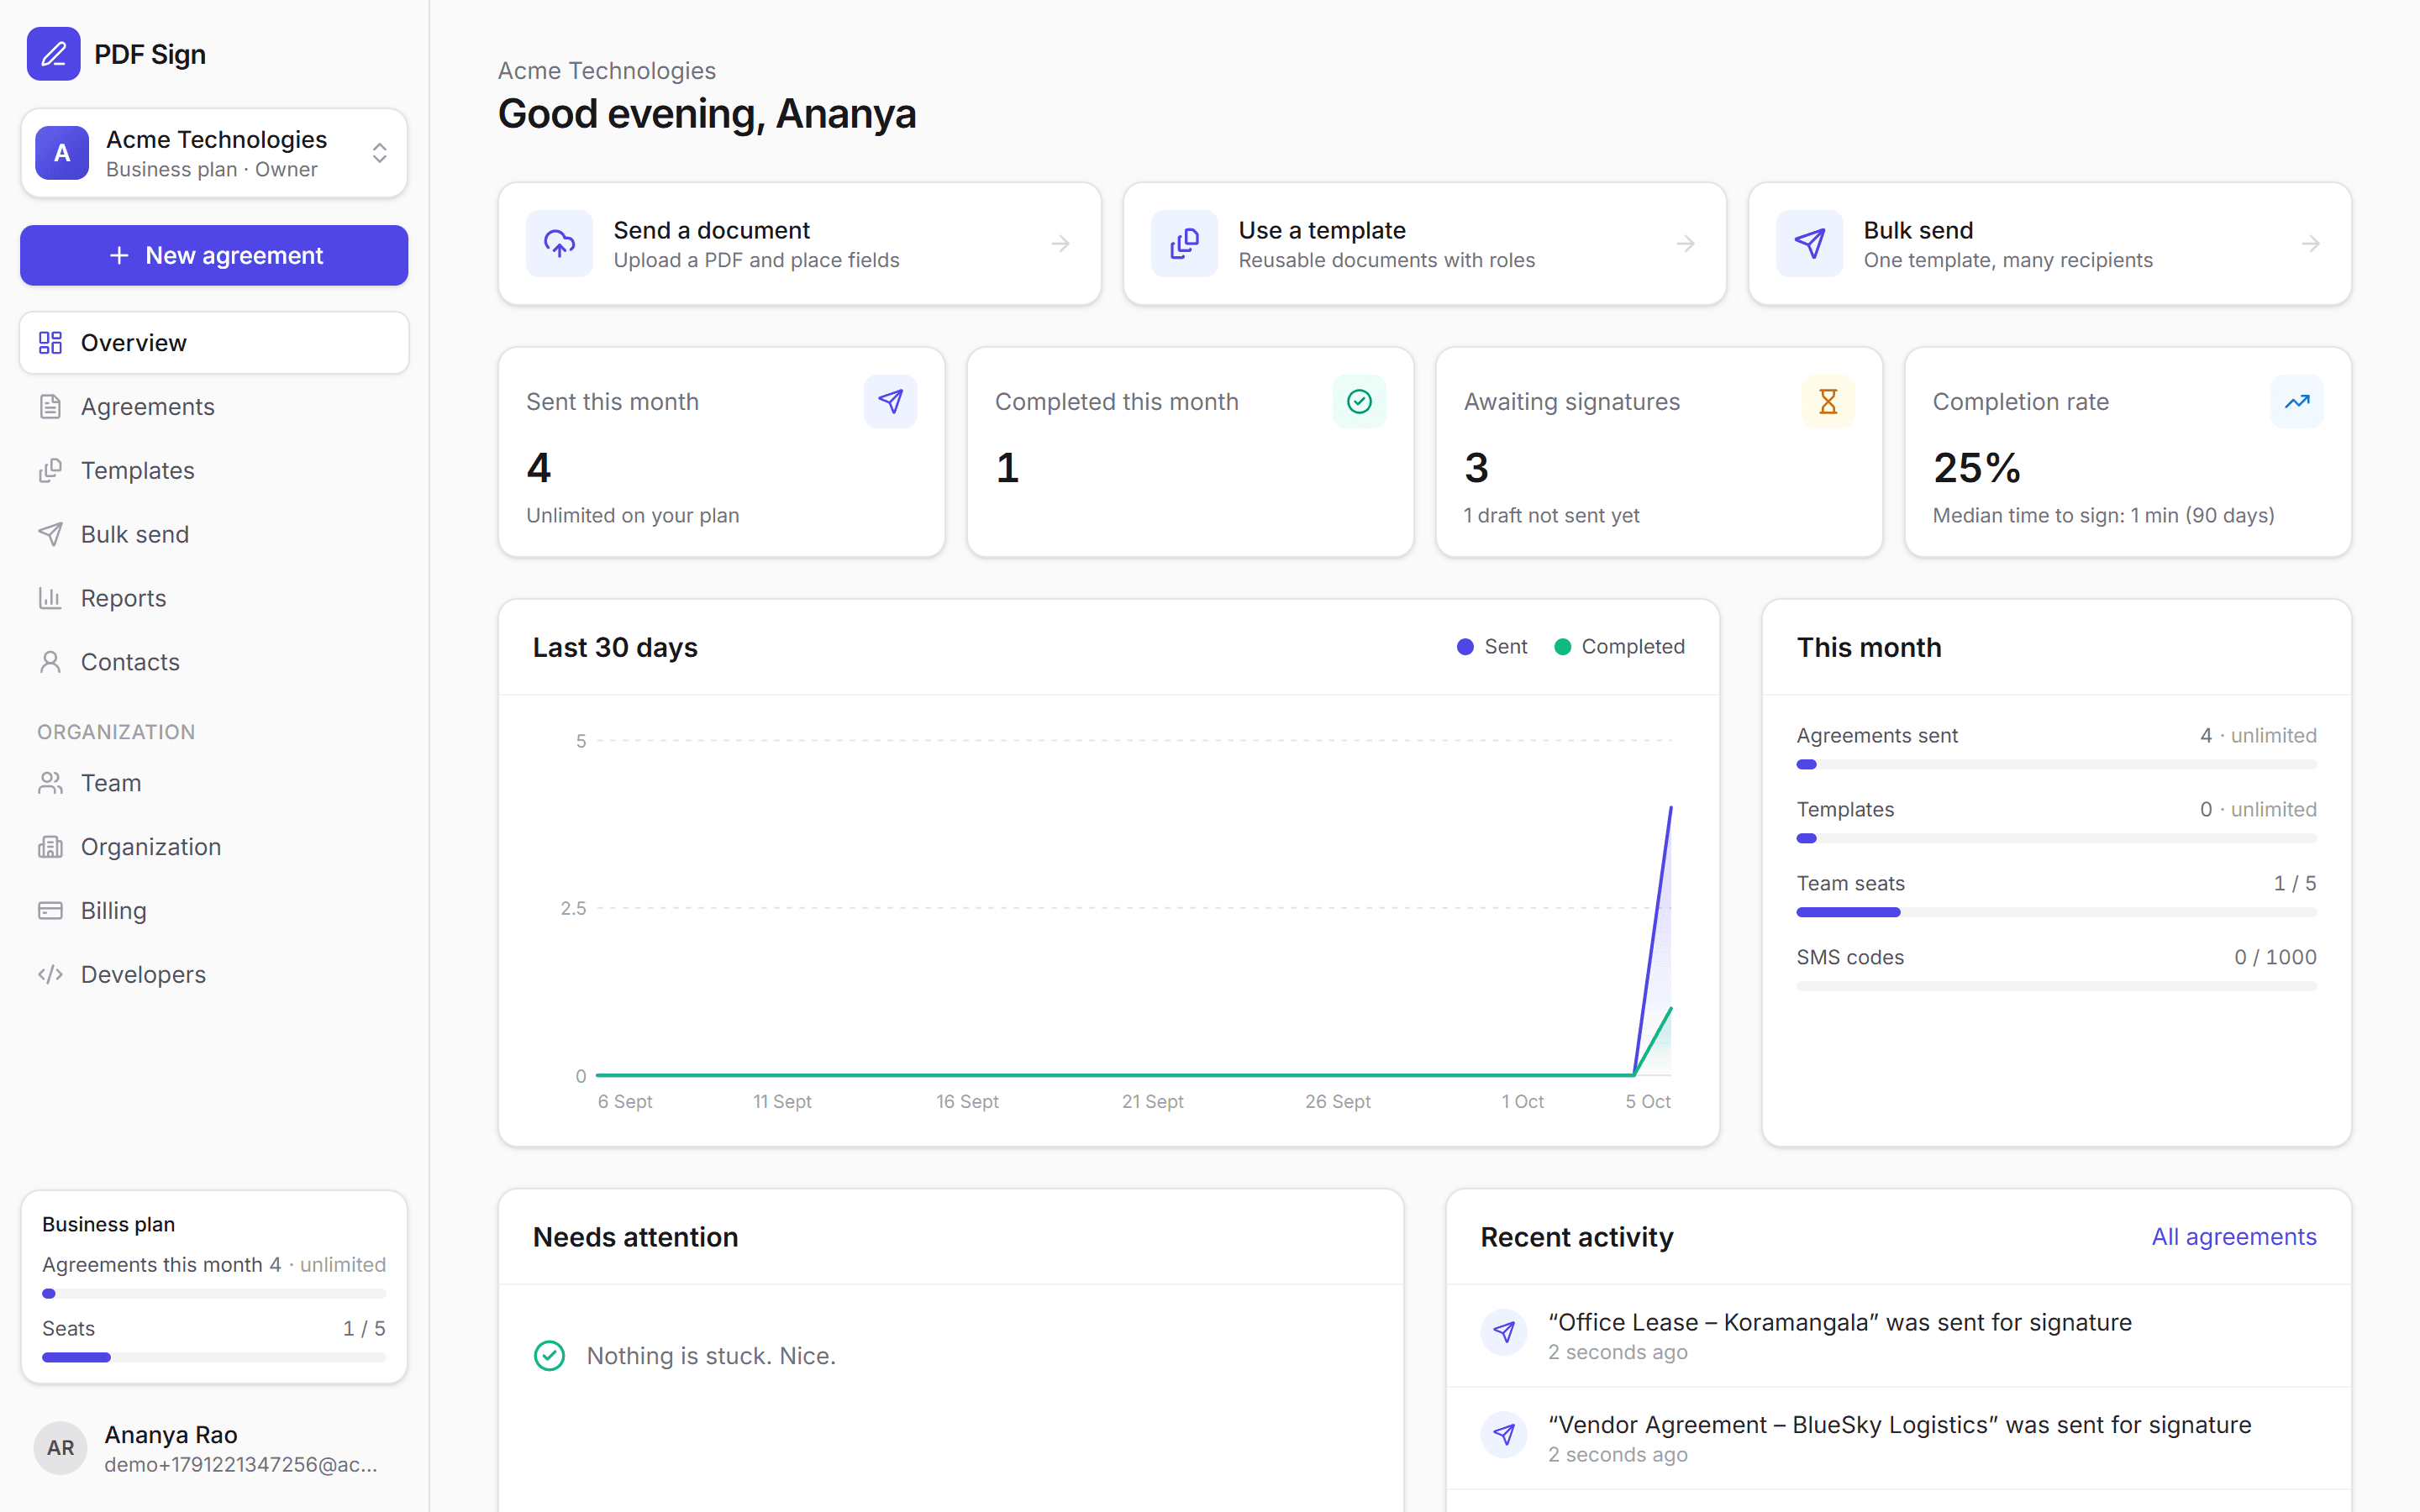Click the Agreements sent progress bar

pos(2057,764)
